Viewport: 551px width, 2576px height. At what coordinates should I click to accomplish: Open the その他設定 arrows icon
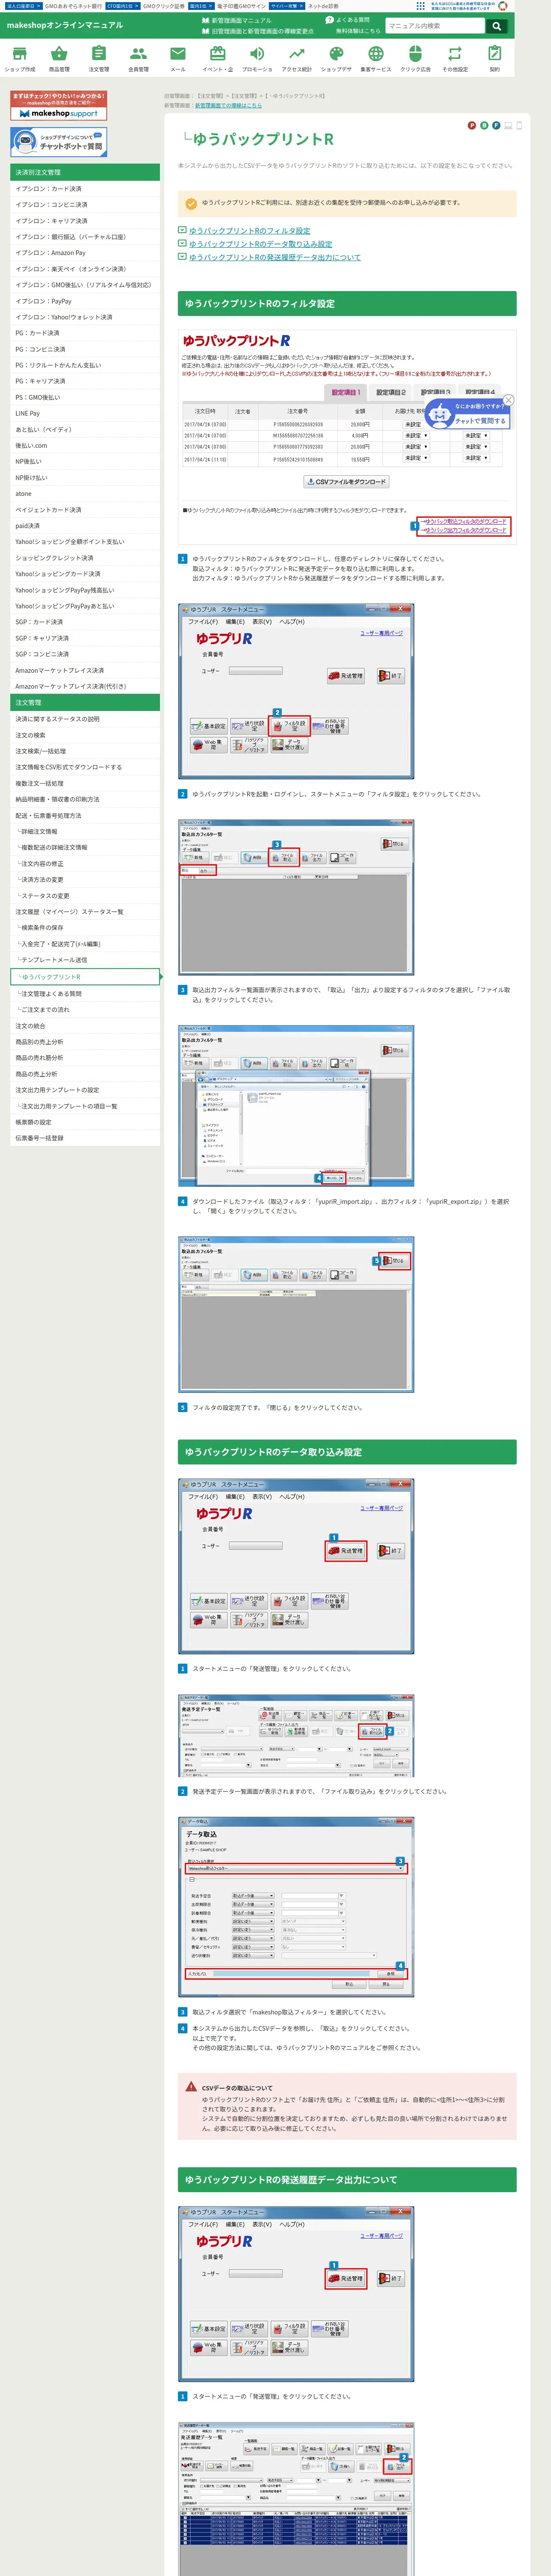tap(455, 59)
